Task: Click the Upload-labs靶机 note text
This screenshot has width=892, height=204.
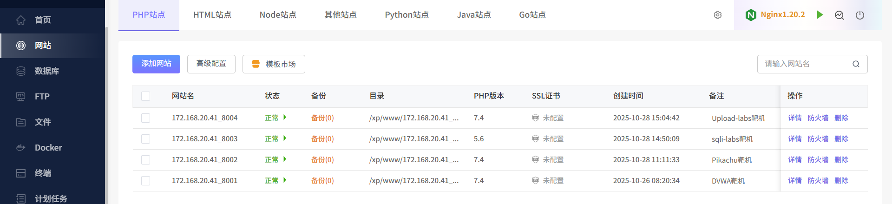Action: point(738,118)
